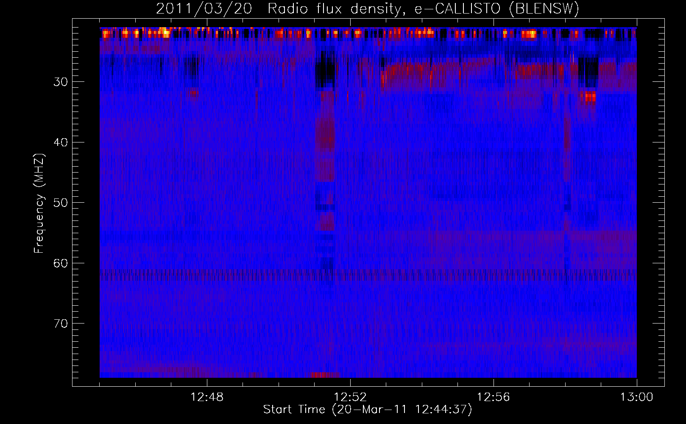
Task: Click the 30 MHz frequency label
Action: [61, 82]
